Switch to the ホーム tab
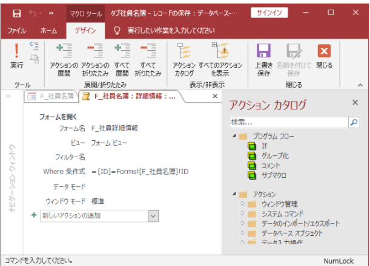Viewport: 370px width, 266px height. point(48,31)
